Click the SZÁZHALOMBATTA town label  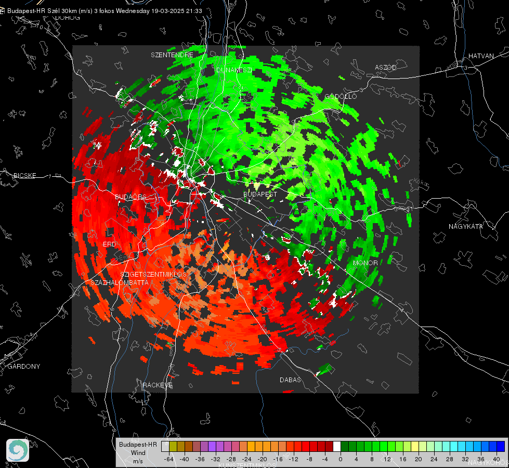pos(120,282)
